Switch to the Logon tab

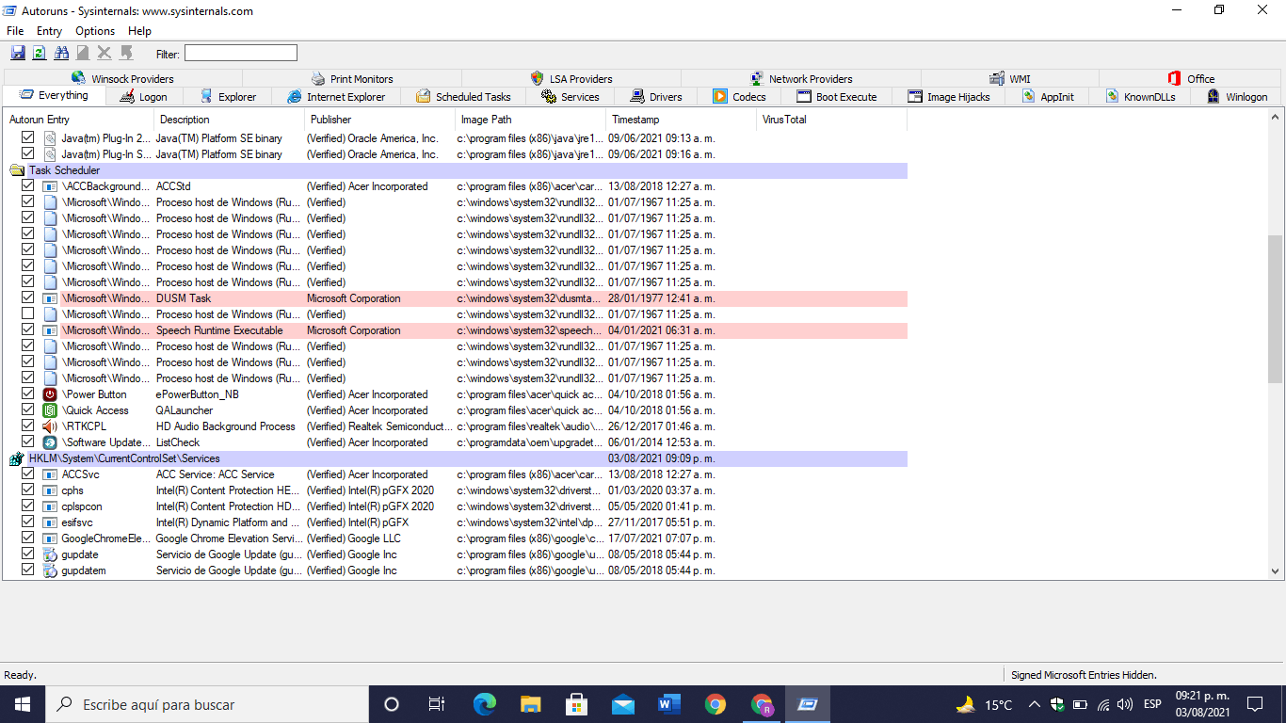coord(143,96)
